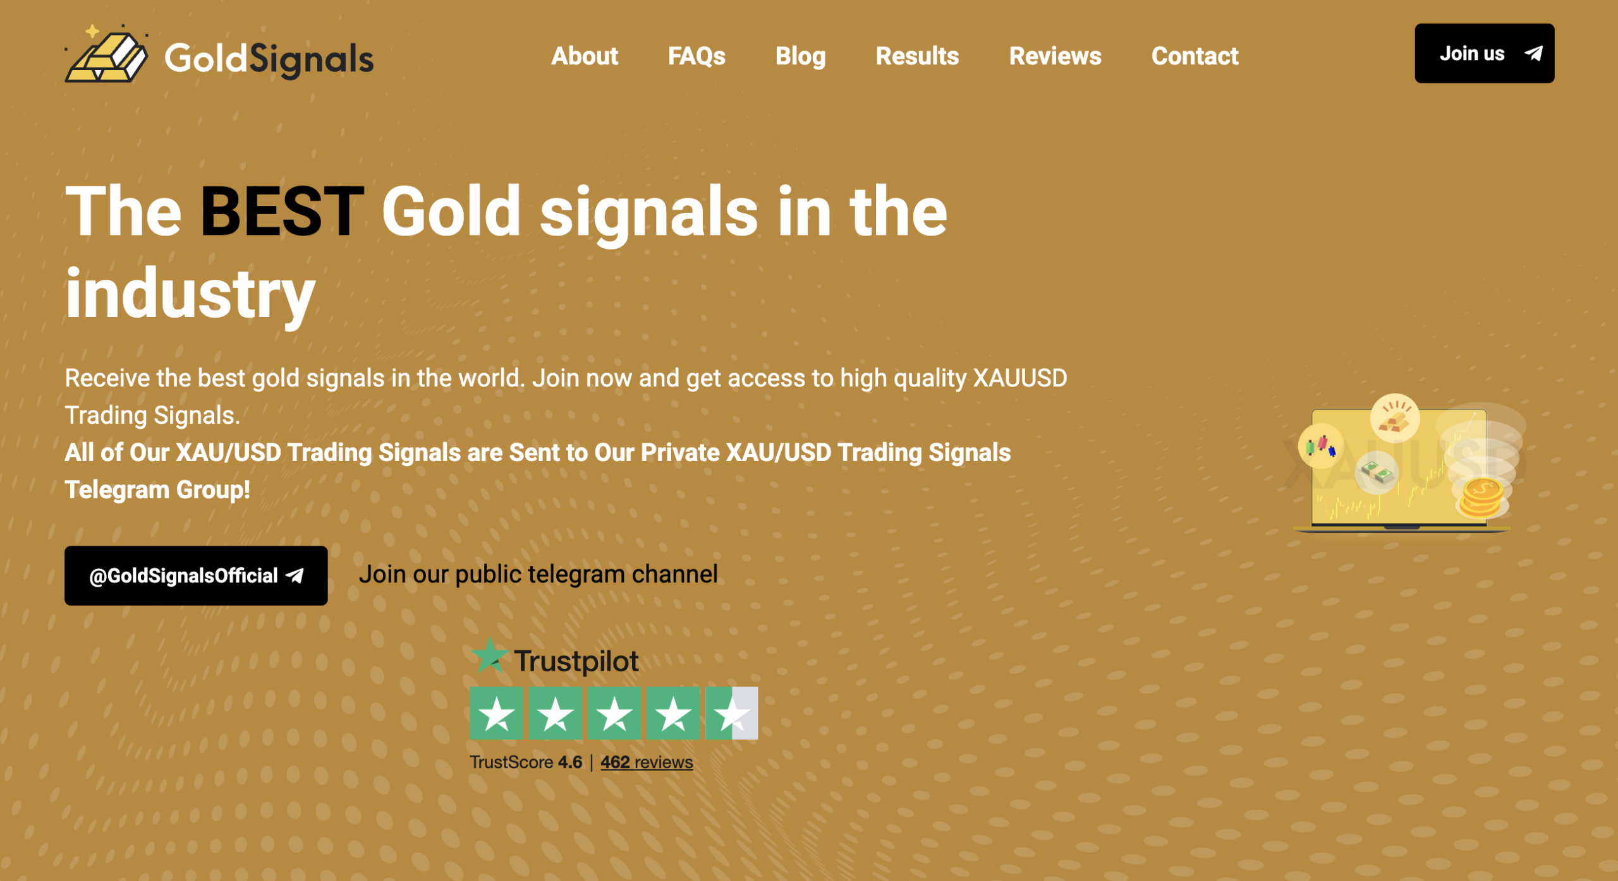This screenshot has width=1618, height=881.
Task: Open the Contact page
Action: [1195, 57]
